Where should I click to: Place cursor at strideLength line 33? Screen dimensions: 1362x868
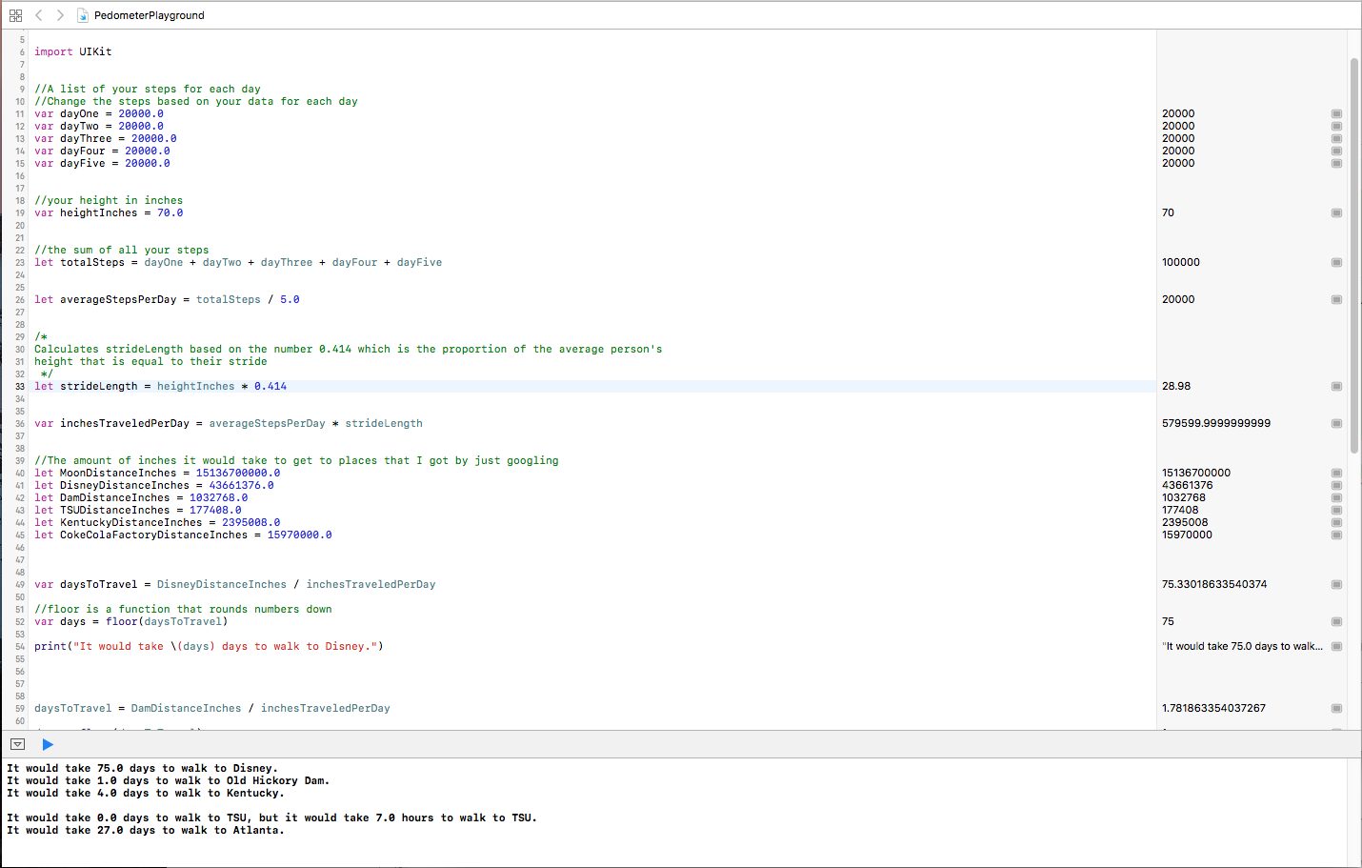[160, 386]
